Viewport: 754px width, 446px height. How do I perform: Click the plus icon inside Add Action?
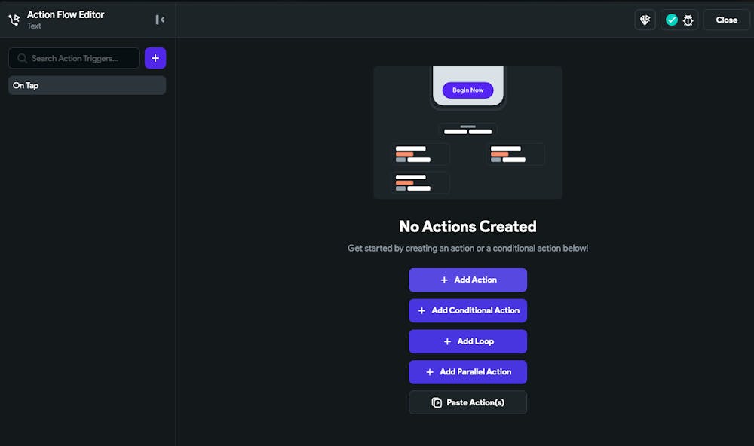443,280
